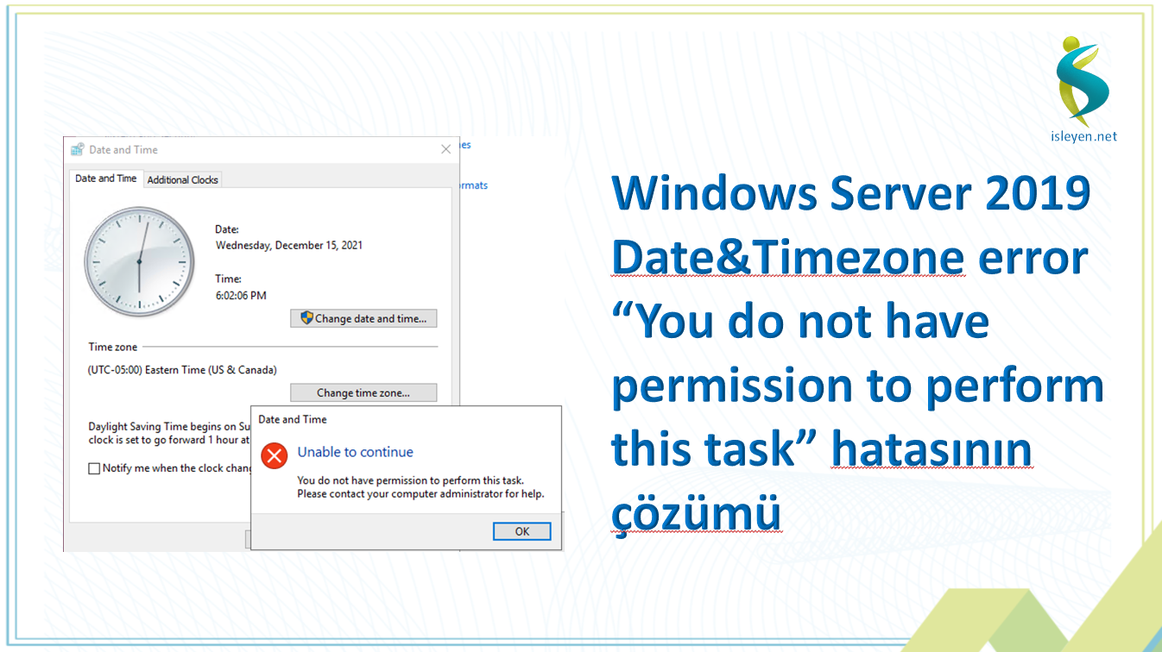This screenshot has height=652, width=1162.
Task: Click the isleyen.net site text
Action: (1083, 136)
